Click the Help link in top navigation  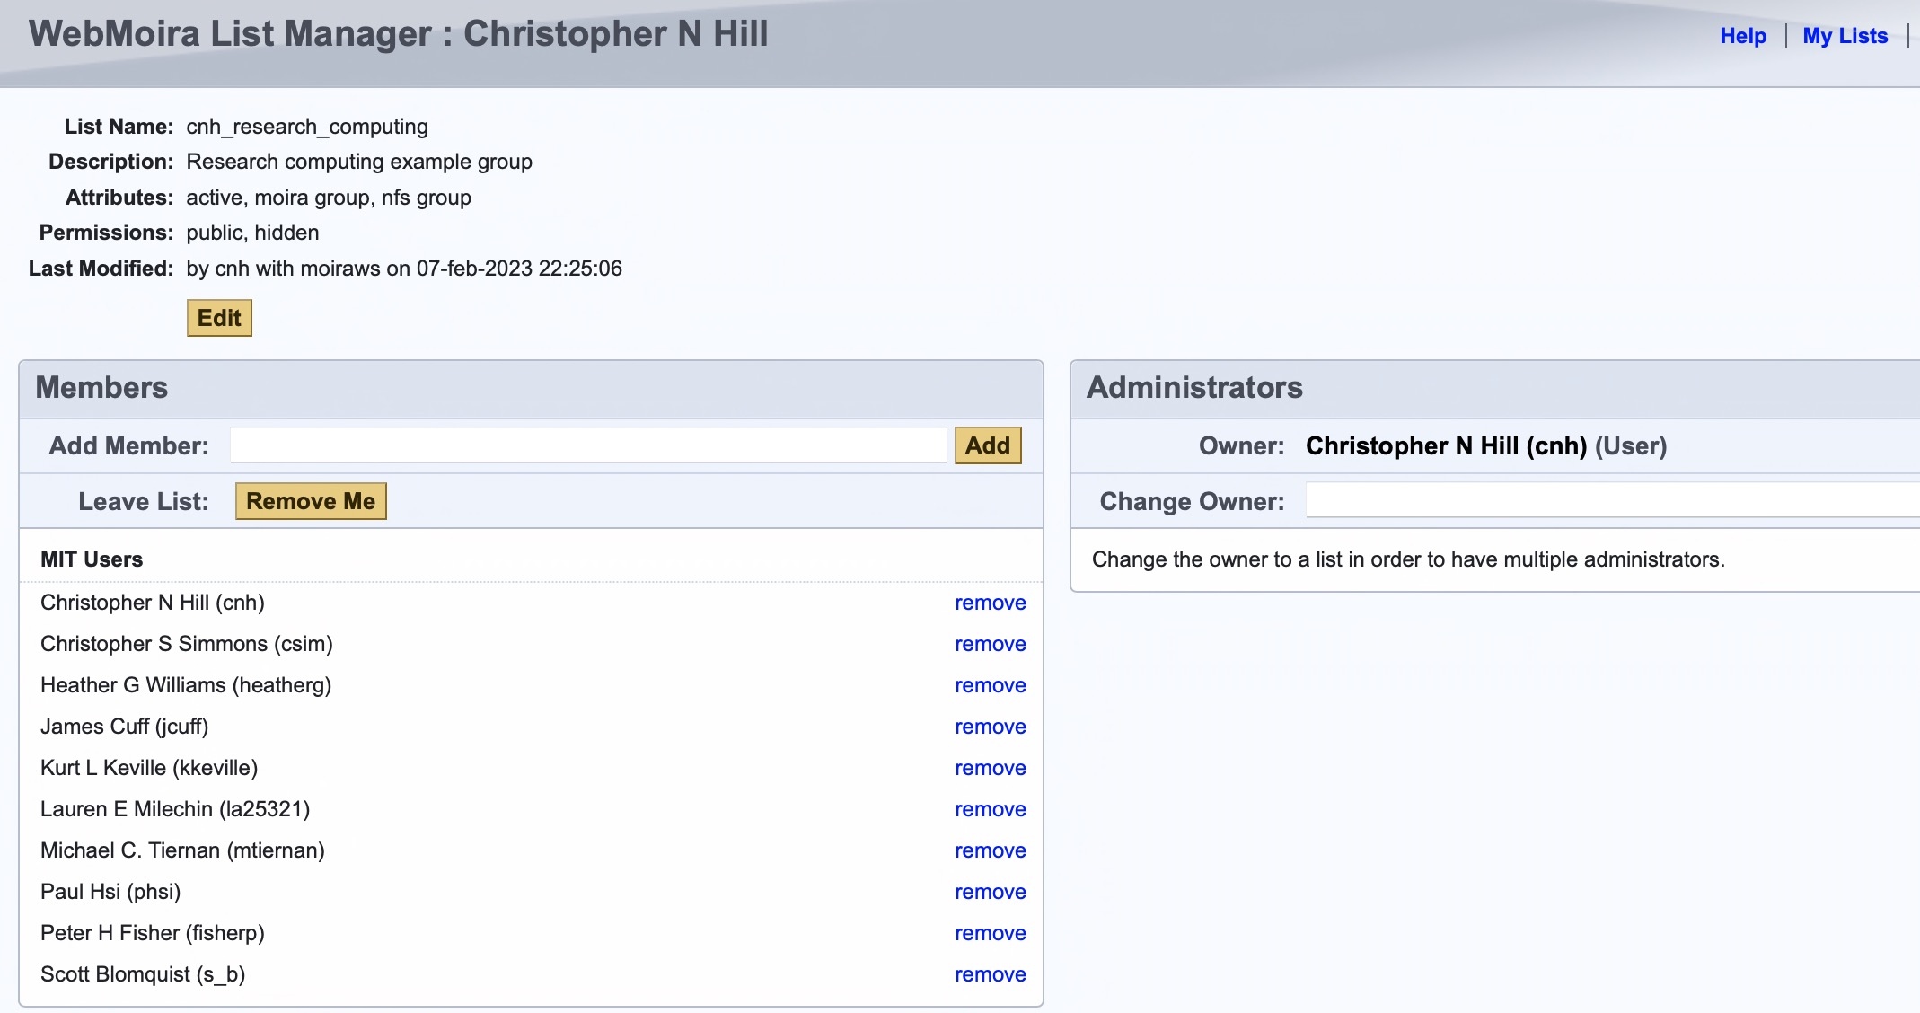[x=1743, y=34]
